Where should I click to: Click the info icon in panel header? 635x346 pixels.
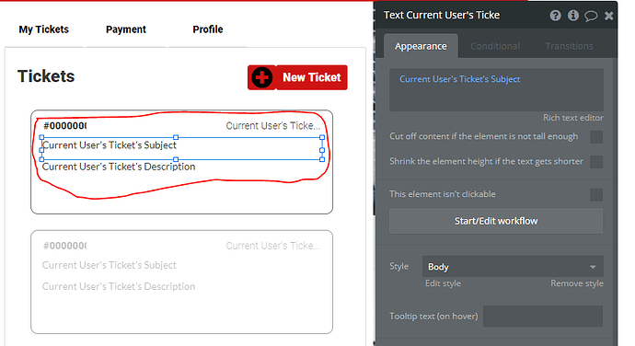(x=573, y=16)
